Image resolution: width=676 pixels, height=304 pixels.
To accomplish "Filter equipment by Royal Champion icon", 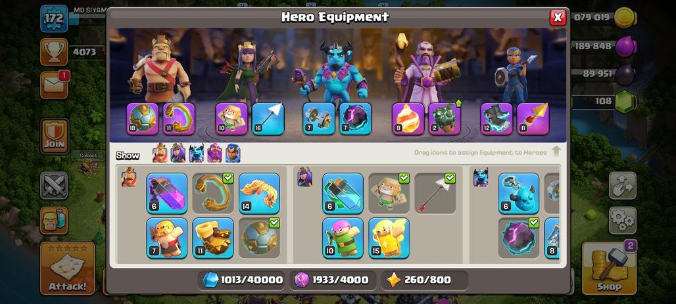I will pos(233,153).
